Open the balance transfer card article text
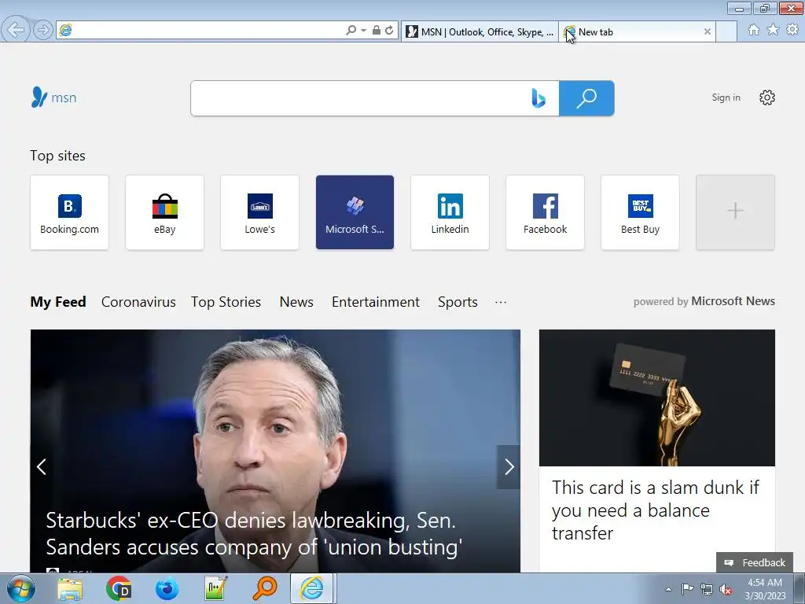This screenshot has width=805, height=604. [x=655, y=510]
